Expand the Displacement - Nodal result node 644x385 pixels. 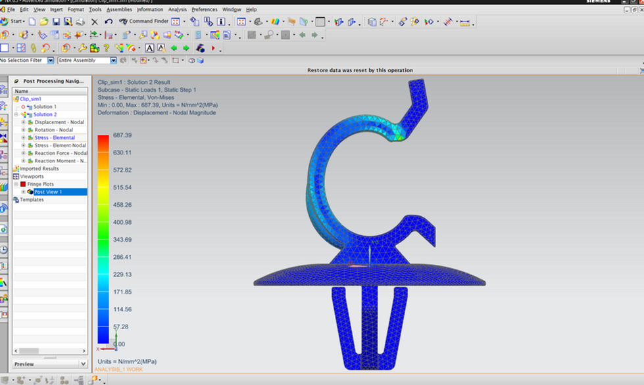click(24, 122)
